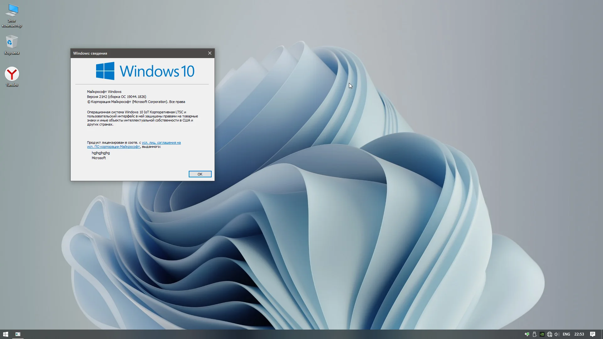Click the winver app in taskbar
Viewport: 603px width, 339px height.
pos(18,334)
